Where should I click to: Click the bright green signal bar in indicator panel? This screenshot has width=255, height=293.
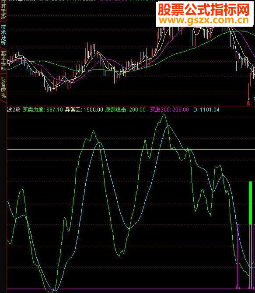[250, 203]
